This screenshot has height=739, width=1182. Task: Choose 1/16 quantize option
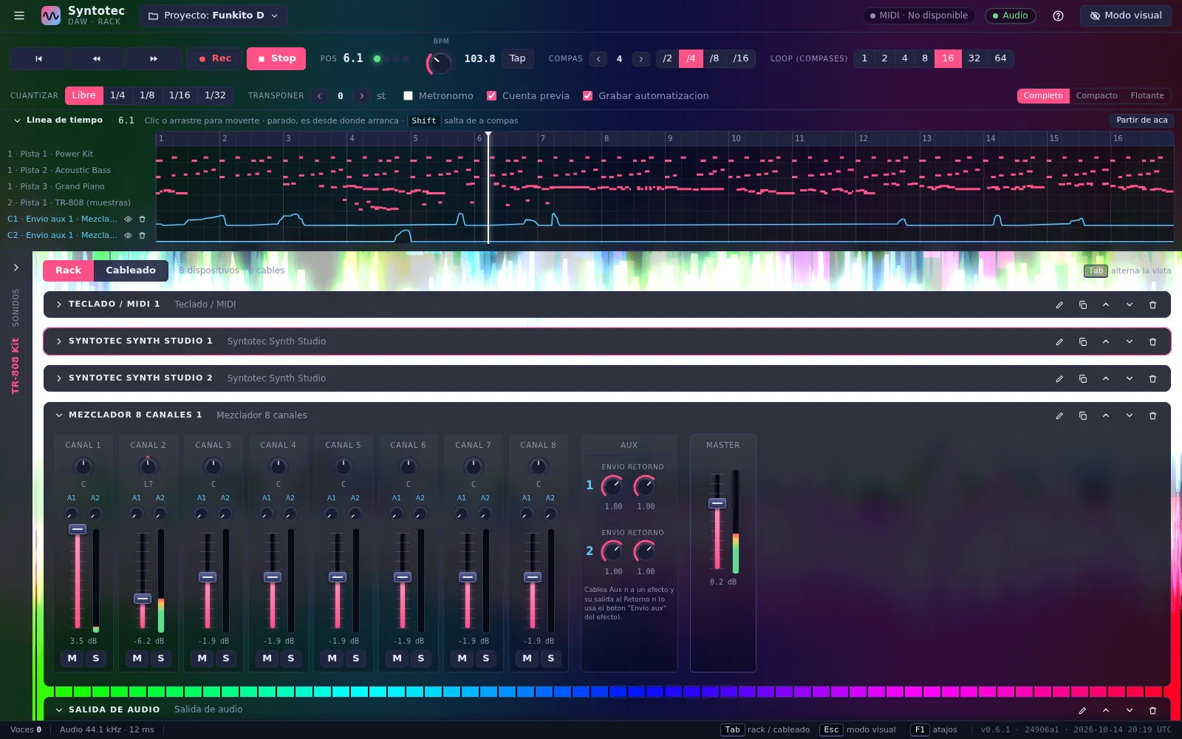[180, 95]
